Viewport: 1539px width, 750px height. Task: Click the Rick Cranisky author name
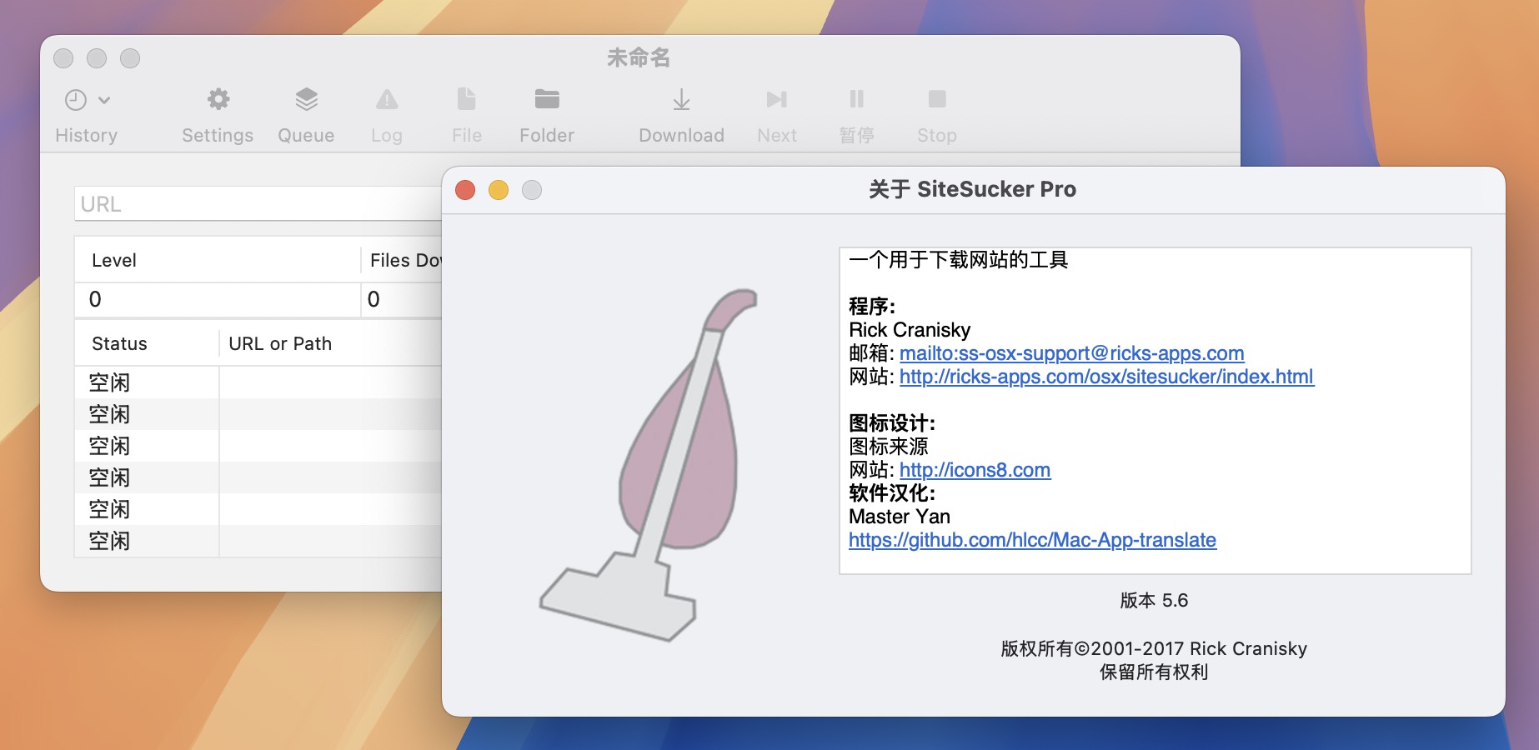[x=910, y=330]
